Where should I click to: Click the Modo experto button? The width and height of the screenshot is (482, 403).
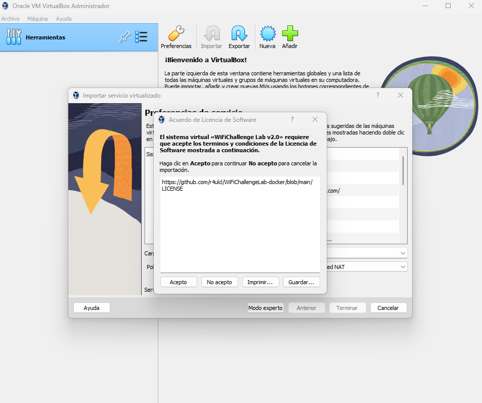[266, 308]
